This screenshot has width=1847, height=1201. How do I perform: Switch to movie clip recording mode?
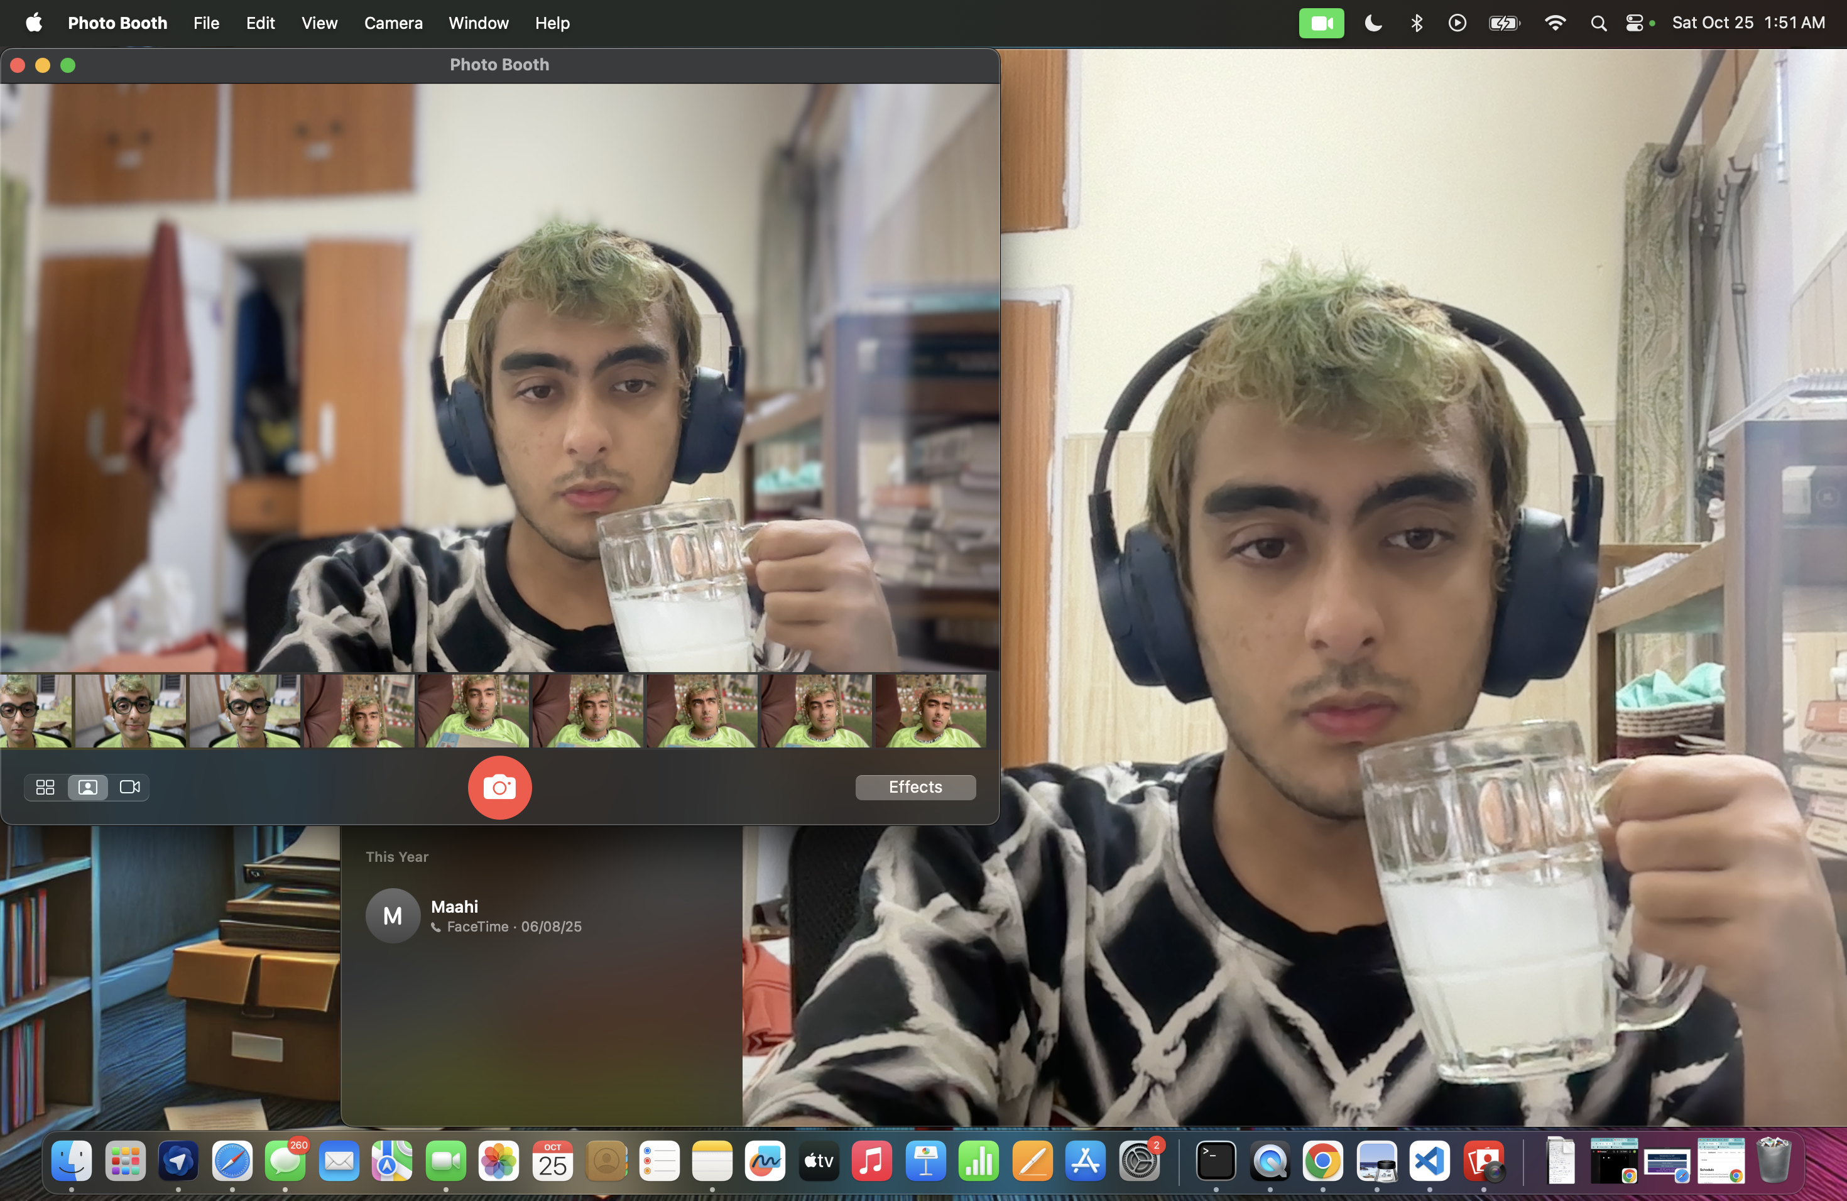pos(129,786)
